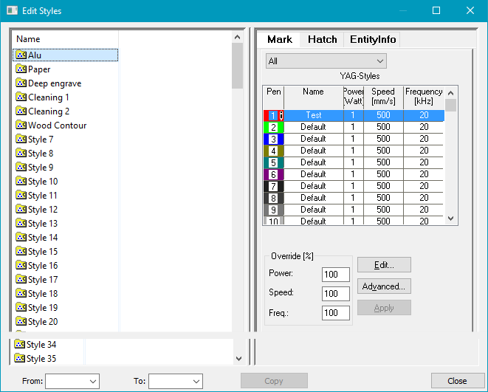This screenshot has height=392, width=488.
Task: Open the Advanced... settings button
Action: point(384,286)
